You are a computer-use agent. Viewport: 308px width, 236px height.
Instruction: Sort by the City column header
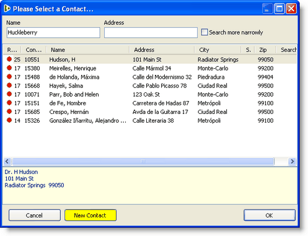(218, 50)
